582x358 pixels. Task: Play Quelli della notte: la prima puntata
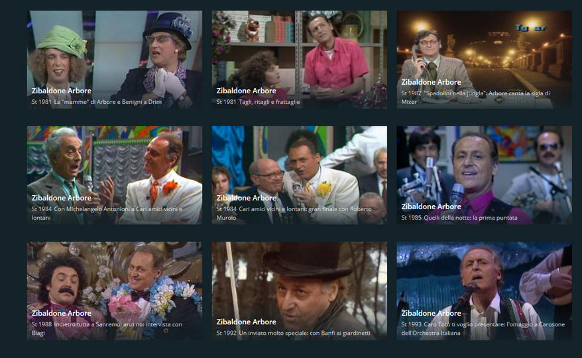click(485, 175)
